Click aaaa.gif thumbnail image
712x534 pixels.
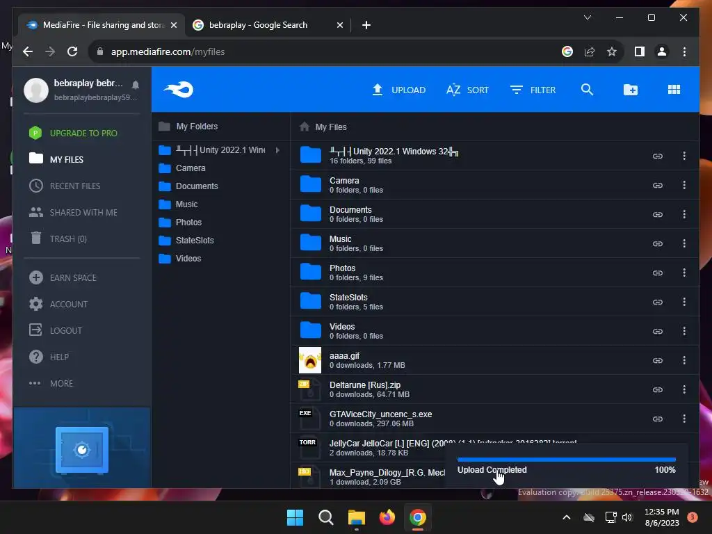tap(310, 360)
